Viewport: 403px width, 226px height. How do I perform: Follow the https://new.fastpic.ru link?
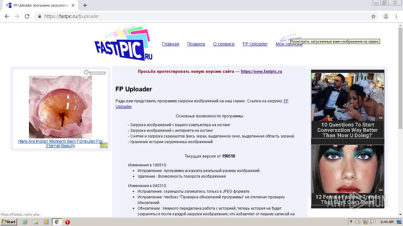tap(261, 72)
